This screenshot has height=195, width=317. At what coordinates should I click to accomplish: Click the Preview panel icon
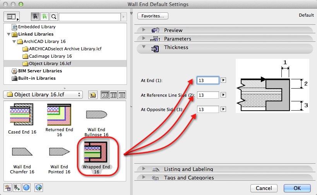(155, 30)
